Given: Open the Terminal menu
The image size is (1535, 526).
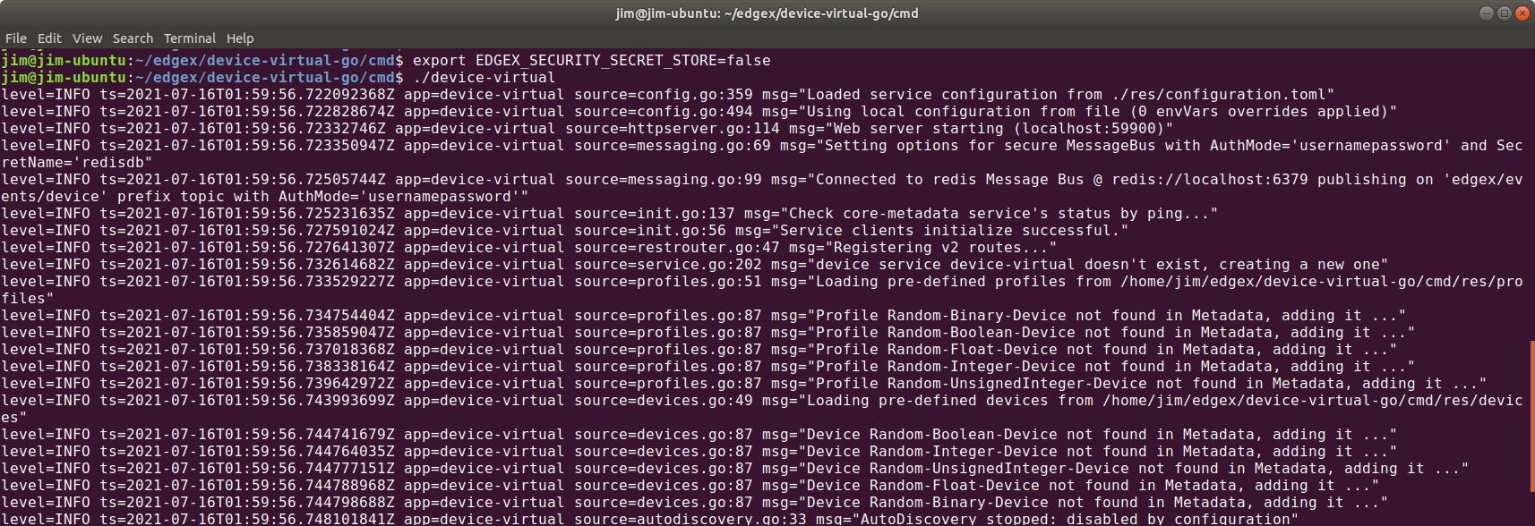Looking at the screenshot, I should coord(190,38).
